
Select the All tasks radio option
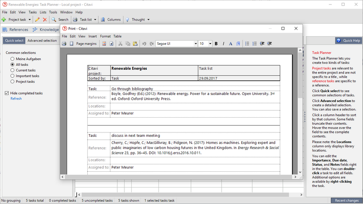click(13, 65)
